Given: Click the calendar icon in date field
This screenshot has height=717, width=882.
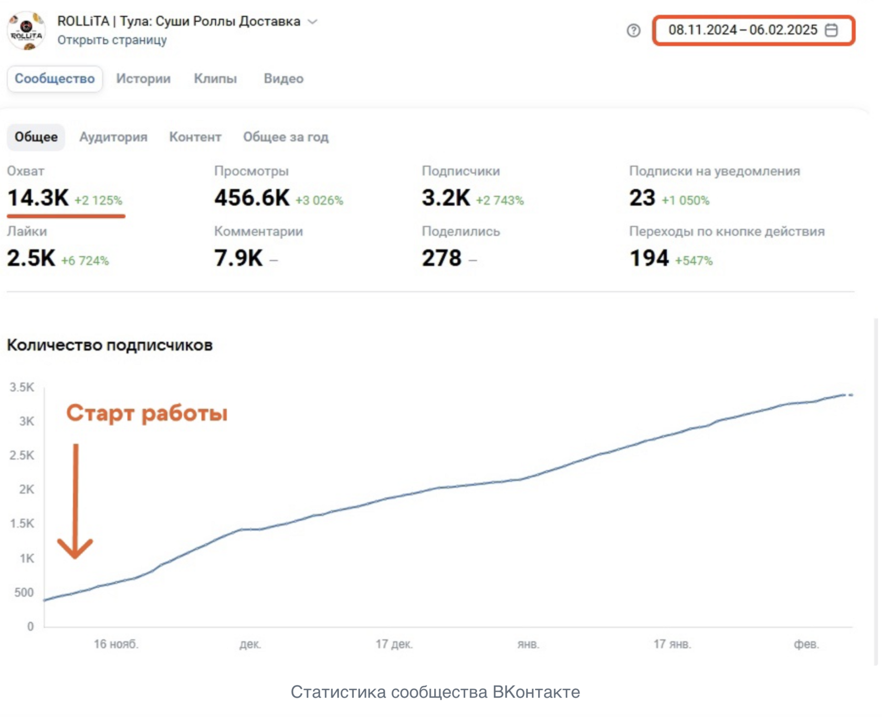Looking at the screenshot, I should 831,30.
